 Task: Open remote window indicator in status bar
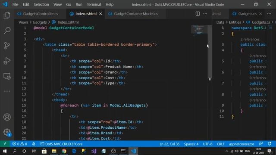pos(5,144)
